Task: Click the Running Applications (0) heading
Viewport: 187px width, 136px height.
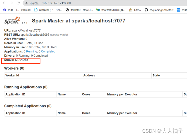Action: tap(26, 87)
